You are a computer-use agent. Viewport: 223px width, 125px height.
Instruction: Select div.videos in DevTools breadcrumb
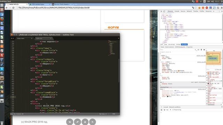pyautogui.click(x=184, y=44)
